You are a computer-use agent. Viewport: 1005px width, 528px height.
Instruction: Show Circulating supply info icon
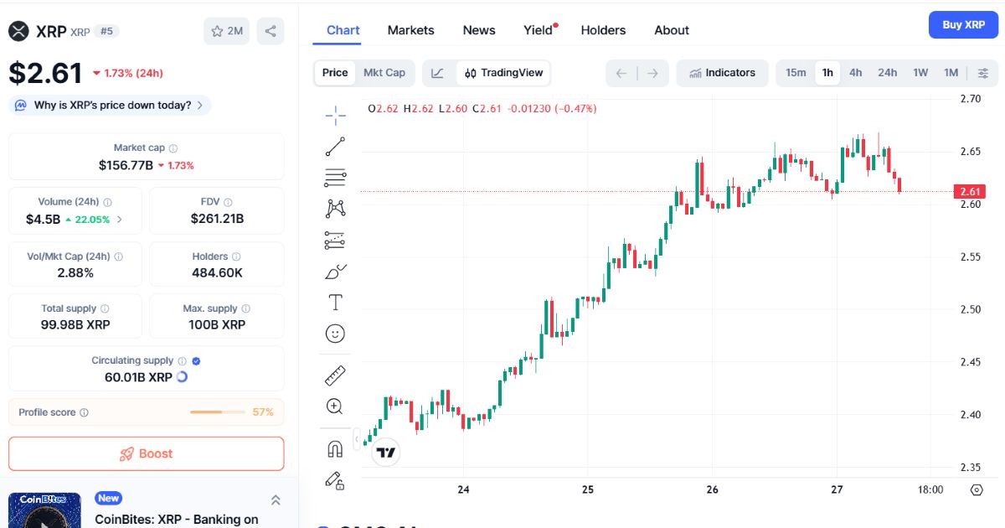point(182,361)
